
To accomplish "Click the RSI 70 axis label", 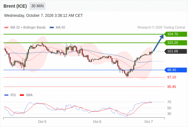I will click(169, 102).
